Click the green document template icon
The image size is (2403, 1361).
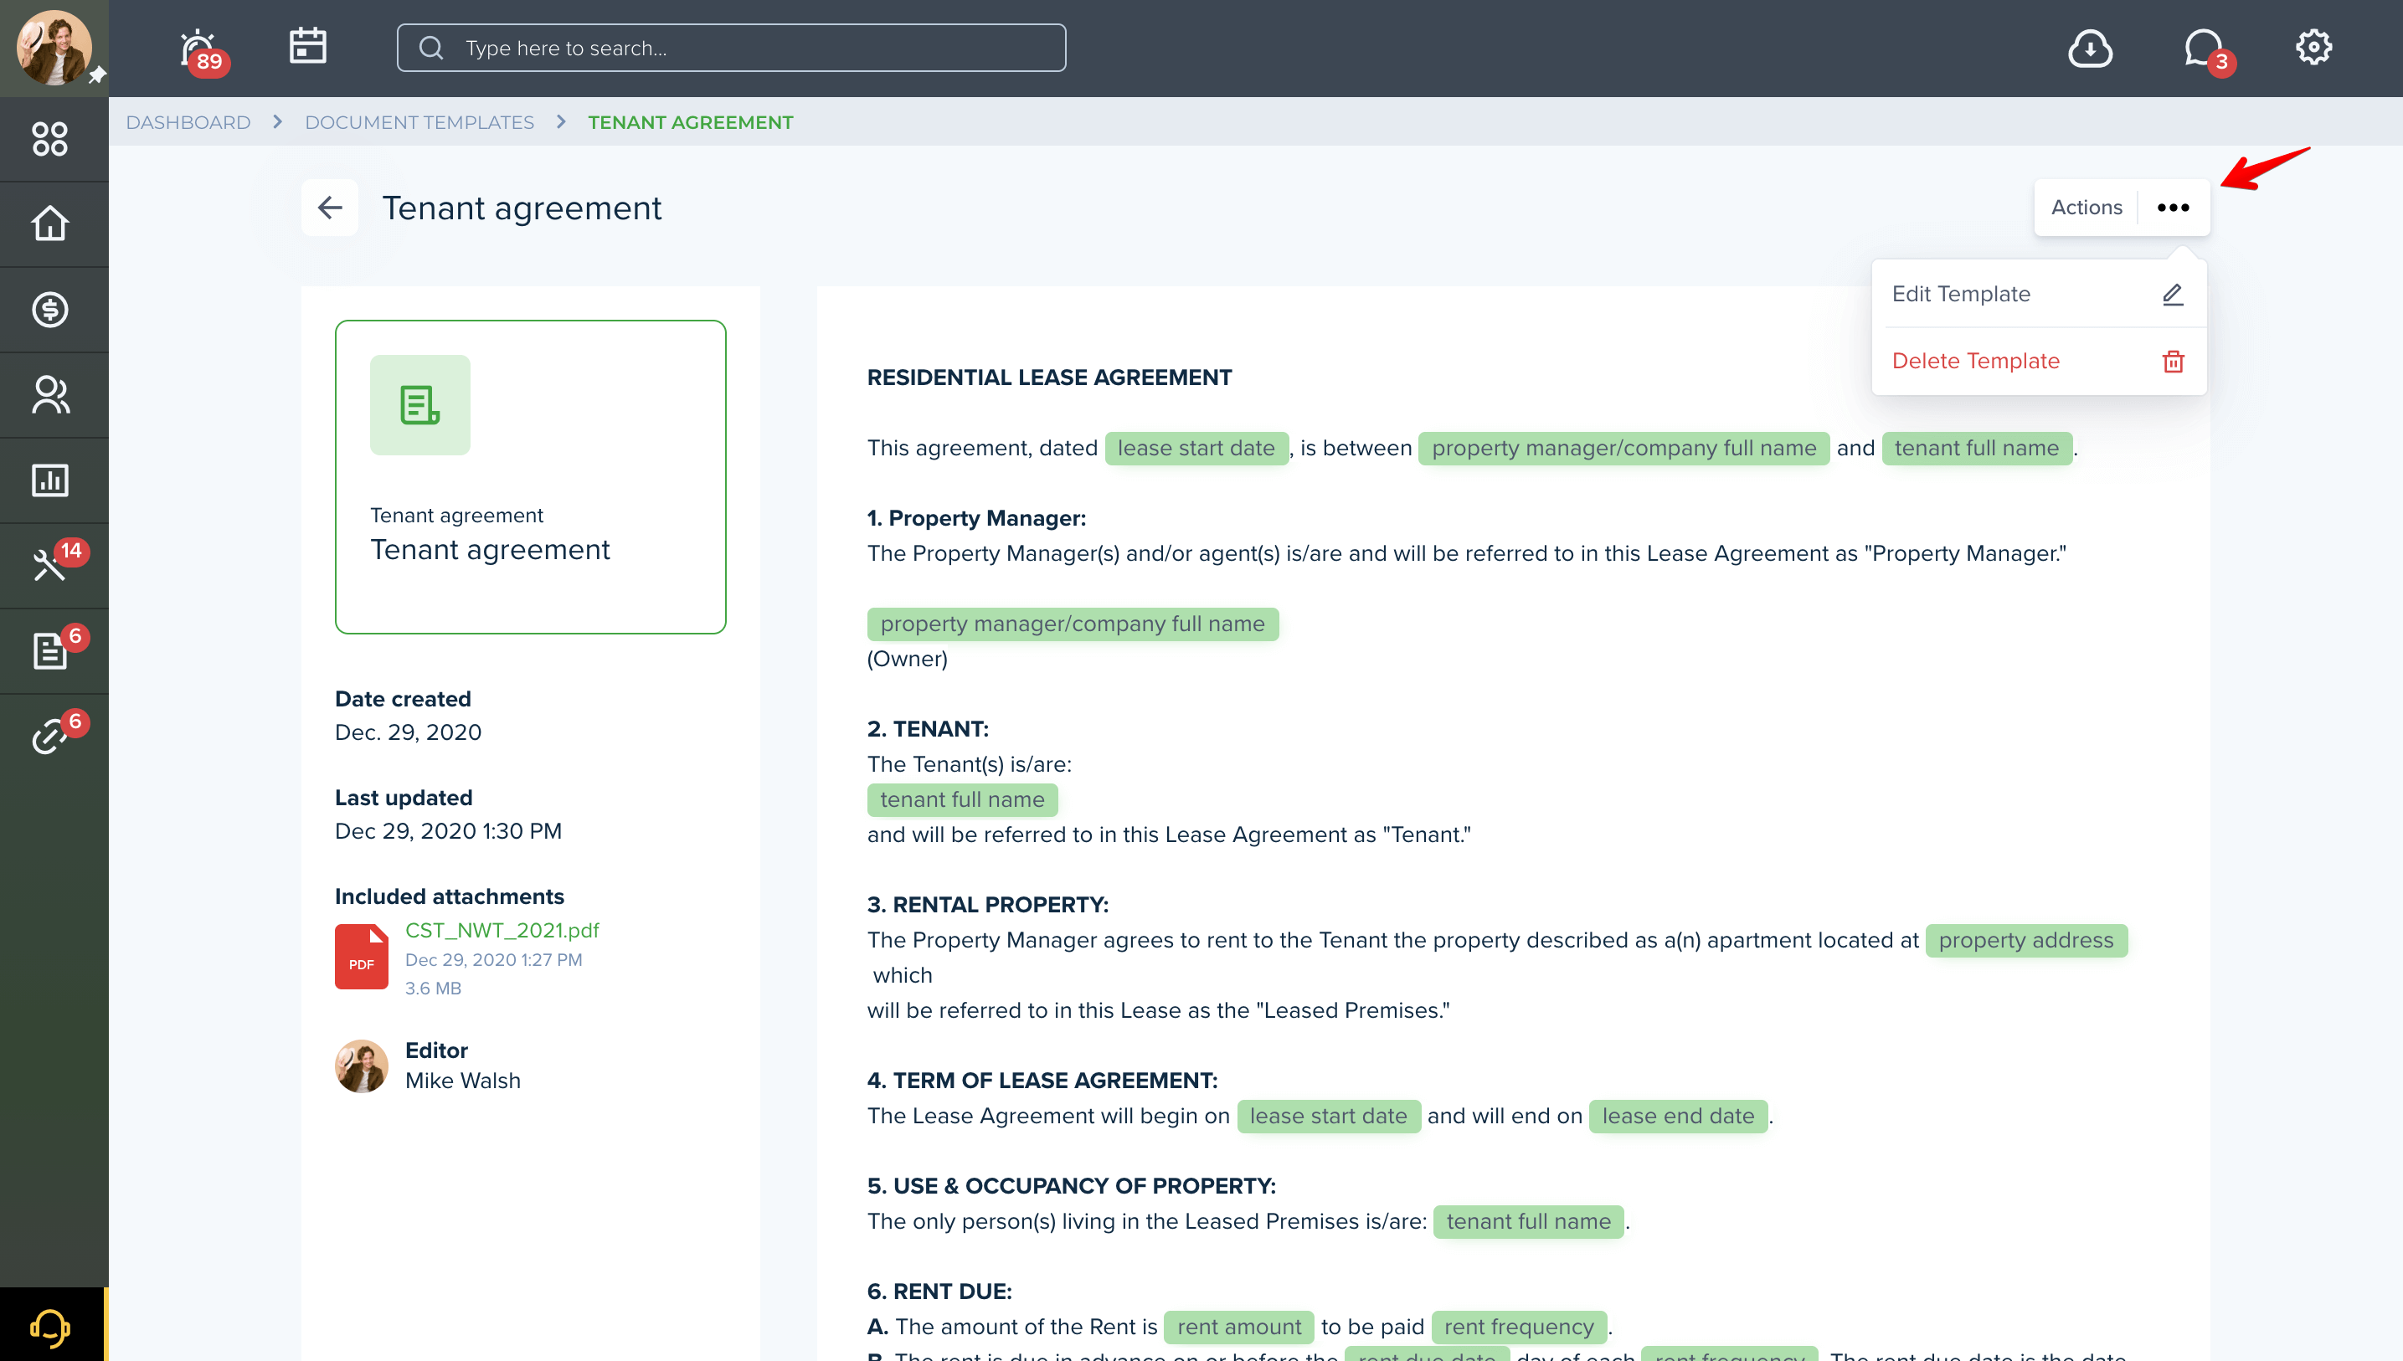click(x=419, y=405)
